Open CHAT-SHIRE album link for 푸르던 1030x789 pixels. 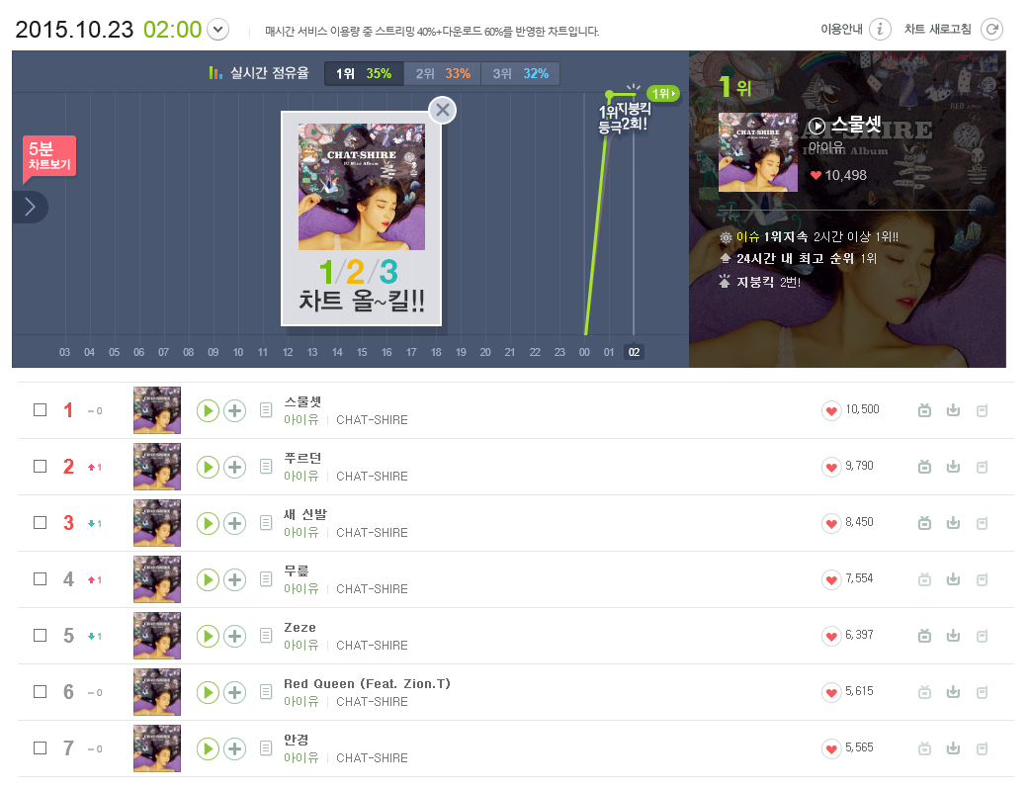click(x=372, y=477)
